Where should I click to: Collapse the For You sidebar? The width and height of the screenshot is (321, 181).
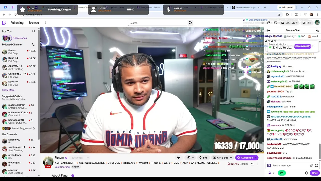[33, 31]
